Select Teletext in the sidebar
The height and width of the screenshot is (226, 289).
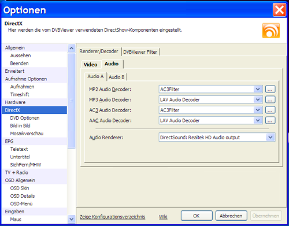[x=35, y=149]
